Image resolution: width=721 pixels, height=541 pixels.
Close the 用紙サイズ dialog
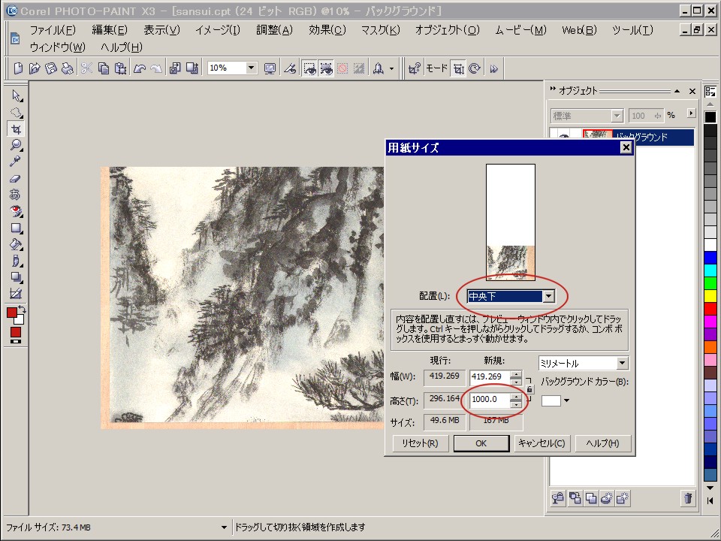coord(626,148)
